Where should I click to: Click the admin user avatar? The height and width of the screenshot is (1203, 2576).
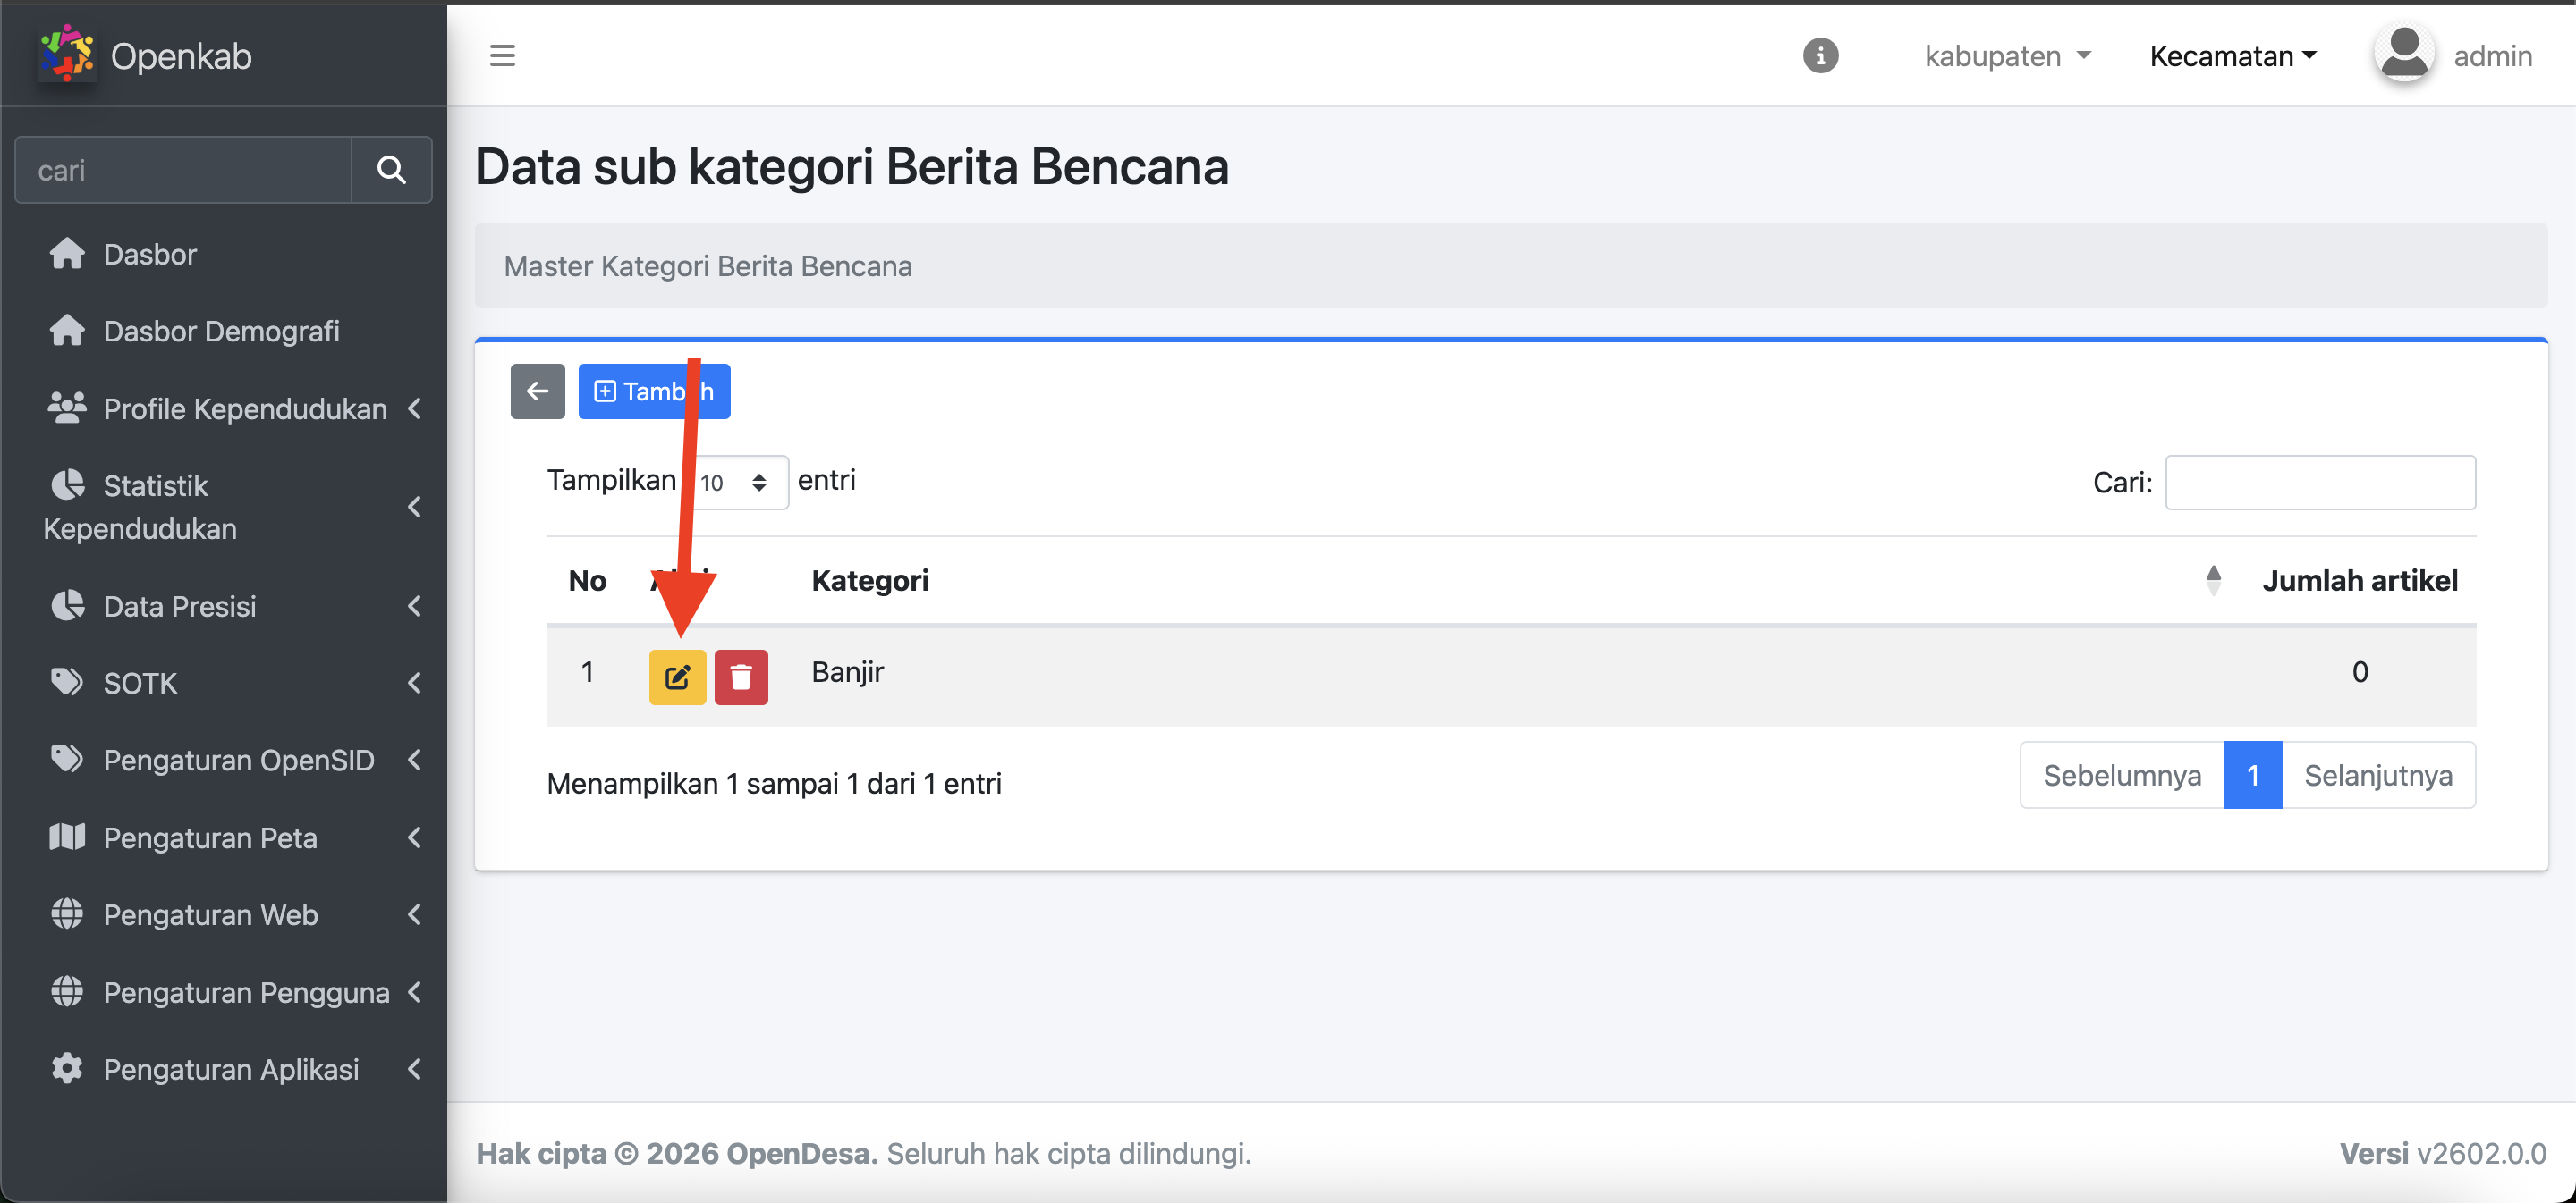(x=2403, y=55)
